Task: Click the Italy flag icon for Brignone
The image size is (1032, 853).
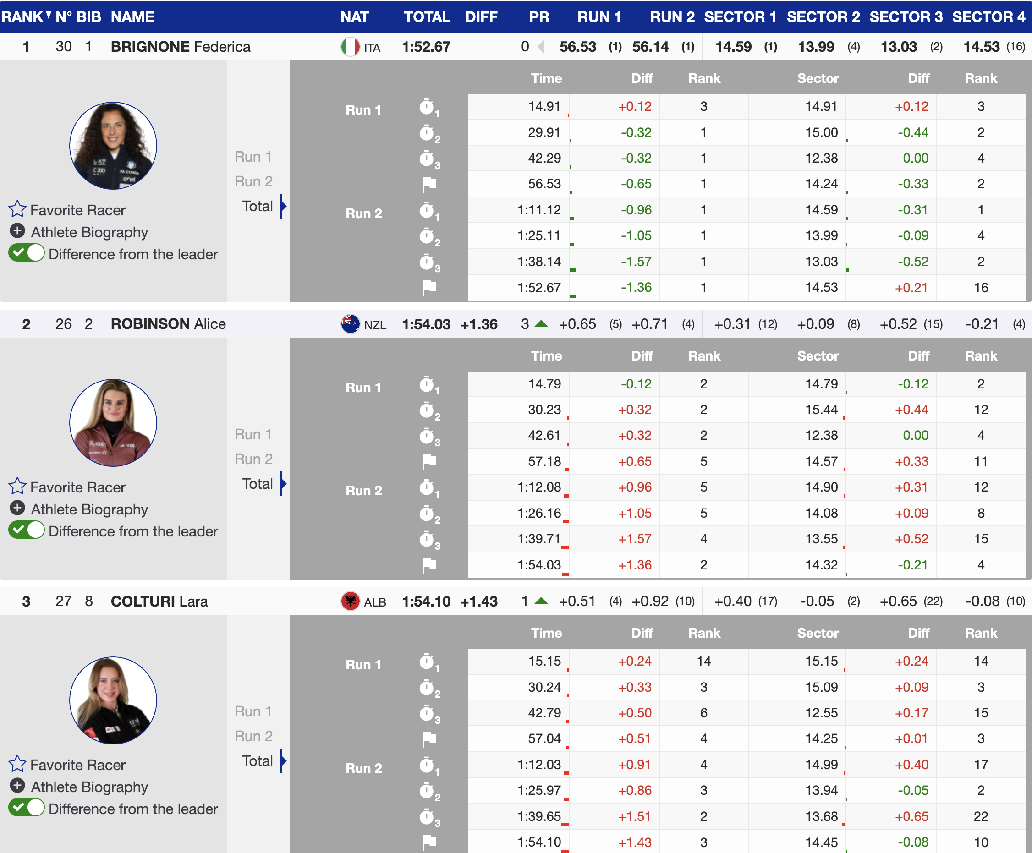Action: [x=350, y=47]
